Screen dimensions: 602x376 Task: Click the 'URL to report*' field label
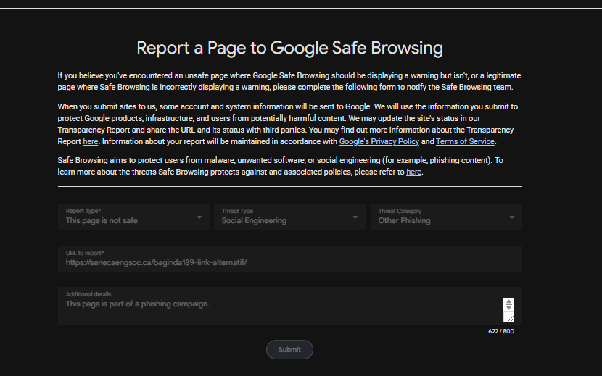(85, 253)
